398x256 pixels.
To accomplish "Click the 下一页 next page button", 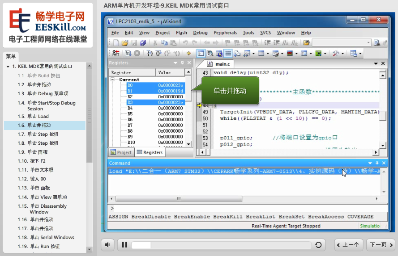I will click(381, 245).
